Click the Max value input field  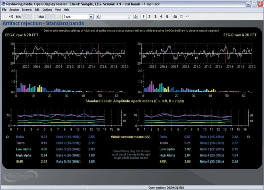point(51,17)
